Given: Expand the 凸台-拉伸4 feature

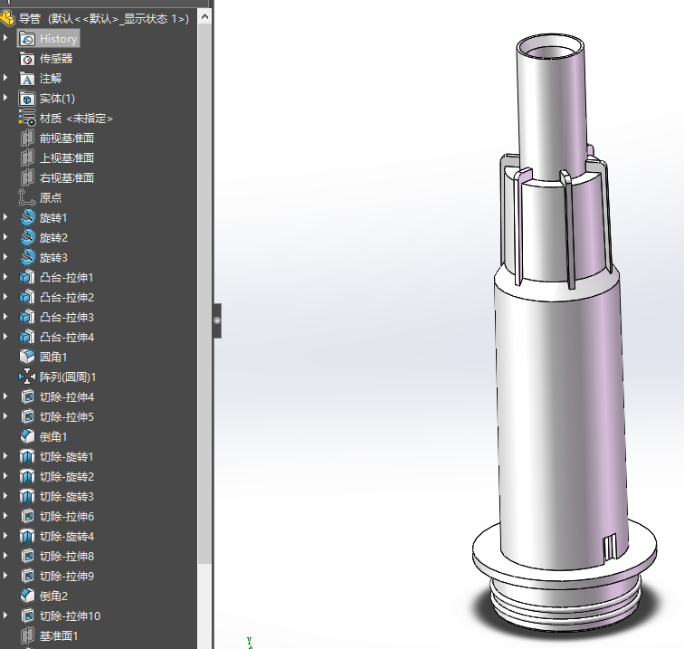Looking at the screenshot, I should click(x=5, y=337).
